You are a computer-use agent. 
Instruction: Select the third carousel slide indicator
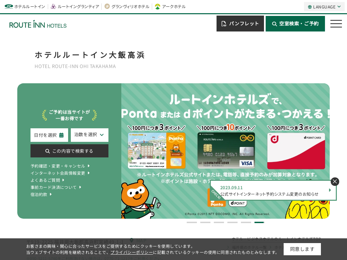(219, 222)
